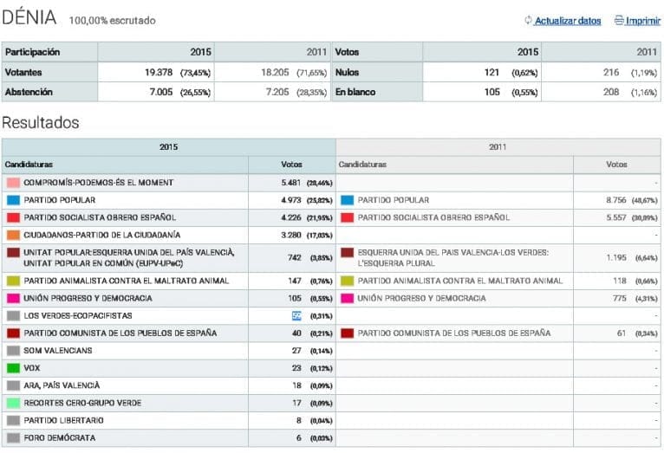Screen dimensions: 664x453
Task: Click CIUDADANOS-PARTIDO DE LA CIUDADANÍA name
Action: [x=102, y=235]
